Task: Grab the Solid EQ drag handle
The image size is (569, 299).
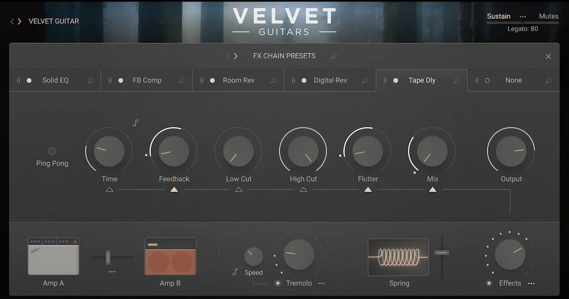Action: (18, 81)
